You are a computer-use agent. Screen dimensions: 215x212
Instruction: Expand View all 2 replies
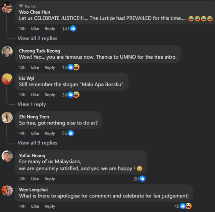(38, 38)
